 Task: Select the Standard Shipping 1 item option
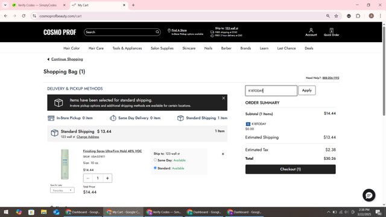202,118
